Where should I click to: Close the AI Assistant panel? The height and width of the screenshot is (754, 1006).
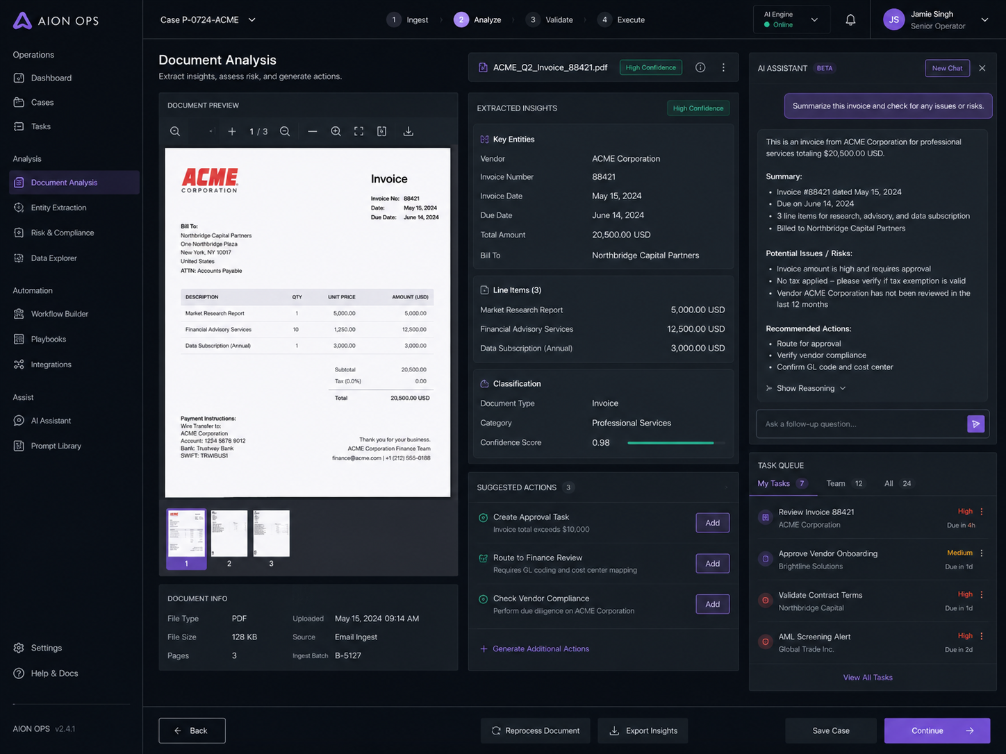[x=982, y=68]
